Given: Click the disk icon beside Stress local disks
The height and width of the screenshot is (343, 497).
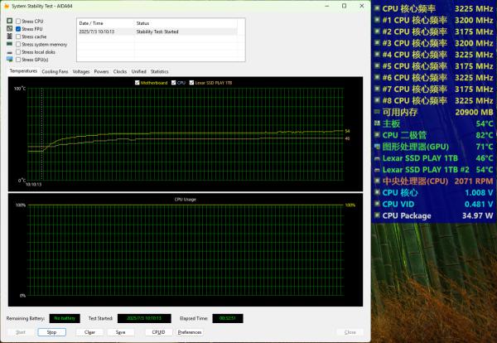Looking at the screenshot, I should coord(9,52).
